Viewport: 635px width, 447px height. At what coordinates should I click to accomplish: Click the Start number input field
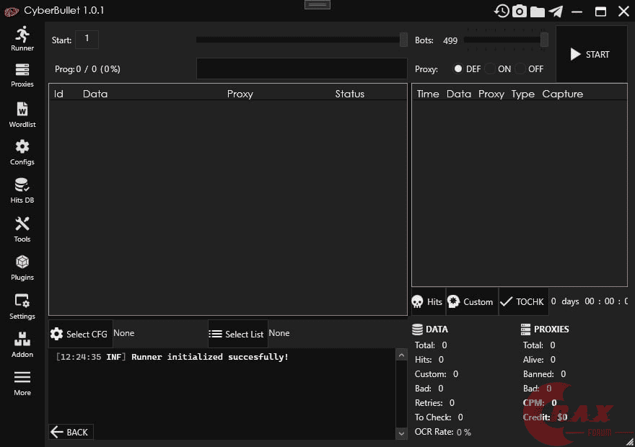point(87,40)
